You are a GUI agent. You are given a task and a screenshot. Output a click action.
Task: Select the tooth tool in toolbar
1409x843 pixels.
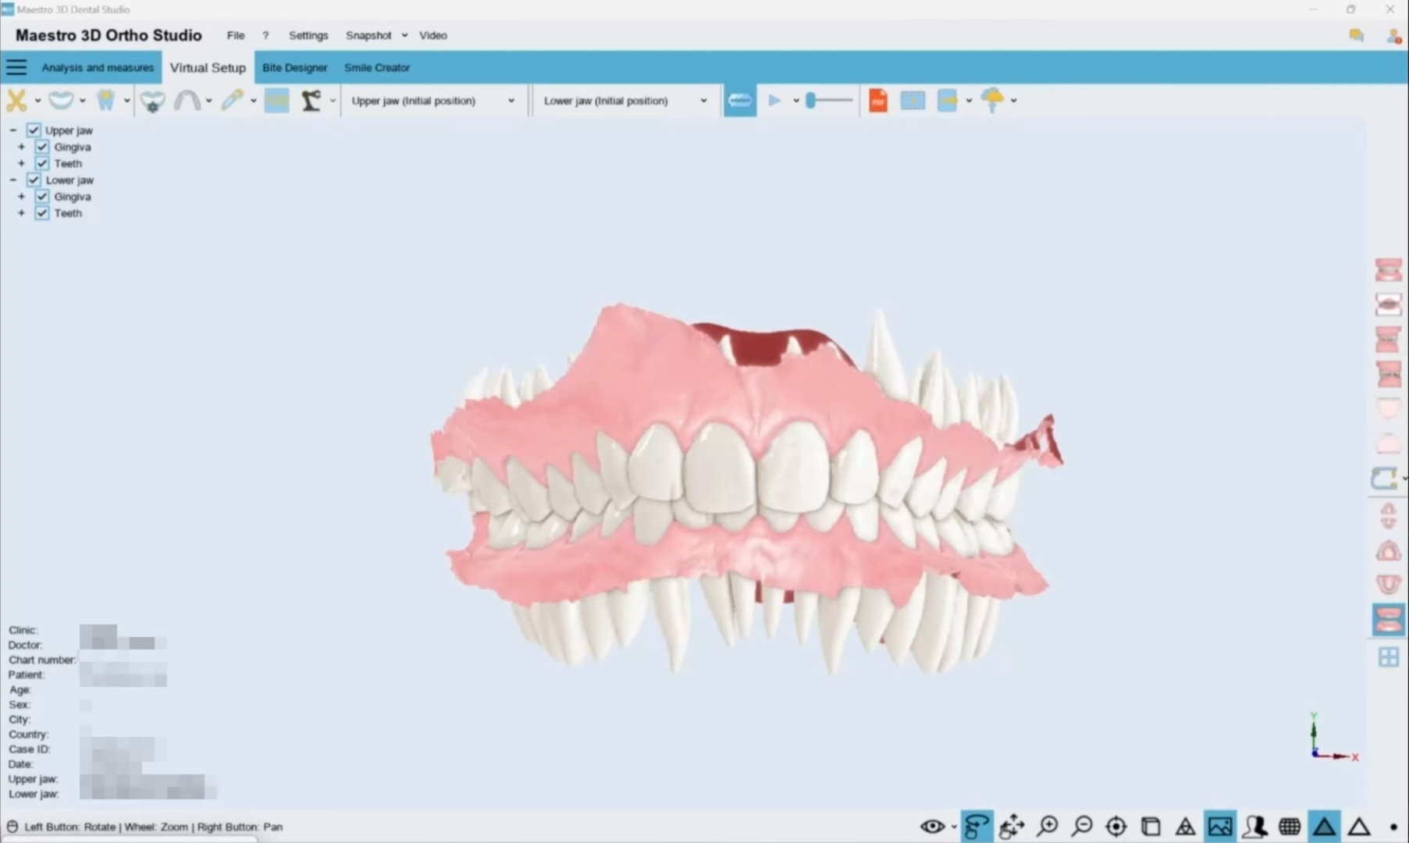coord(105,101)
